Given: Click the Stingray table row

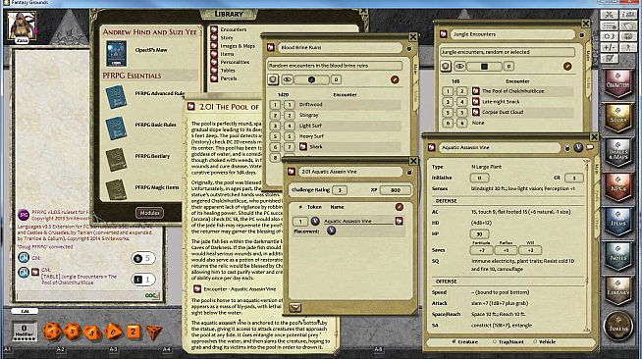Looking at the screenshot, I should click(335, 116).
